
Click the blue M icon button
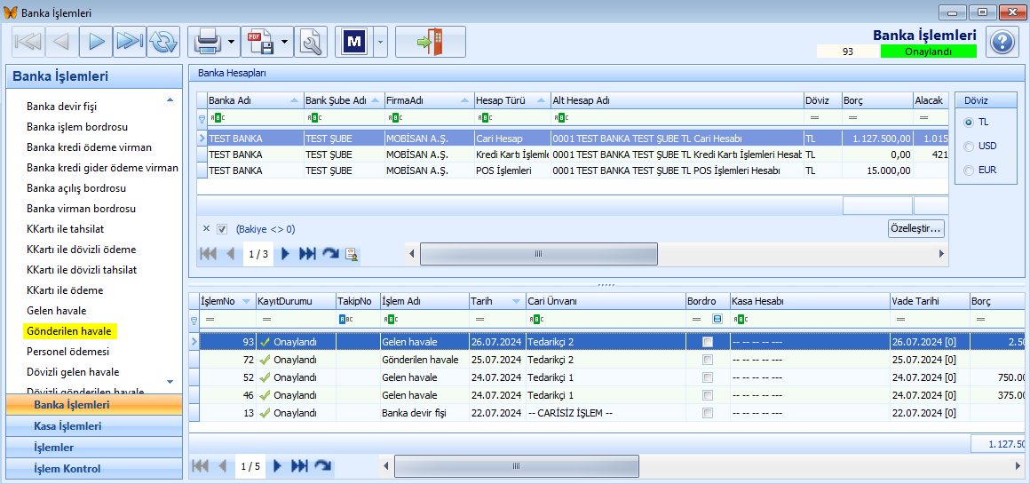(x=354, y=43)
